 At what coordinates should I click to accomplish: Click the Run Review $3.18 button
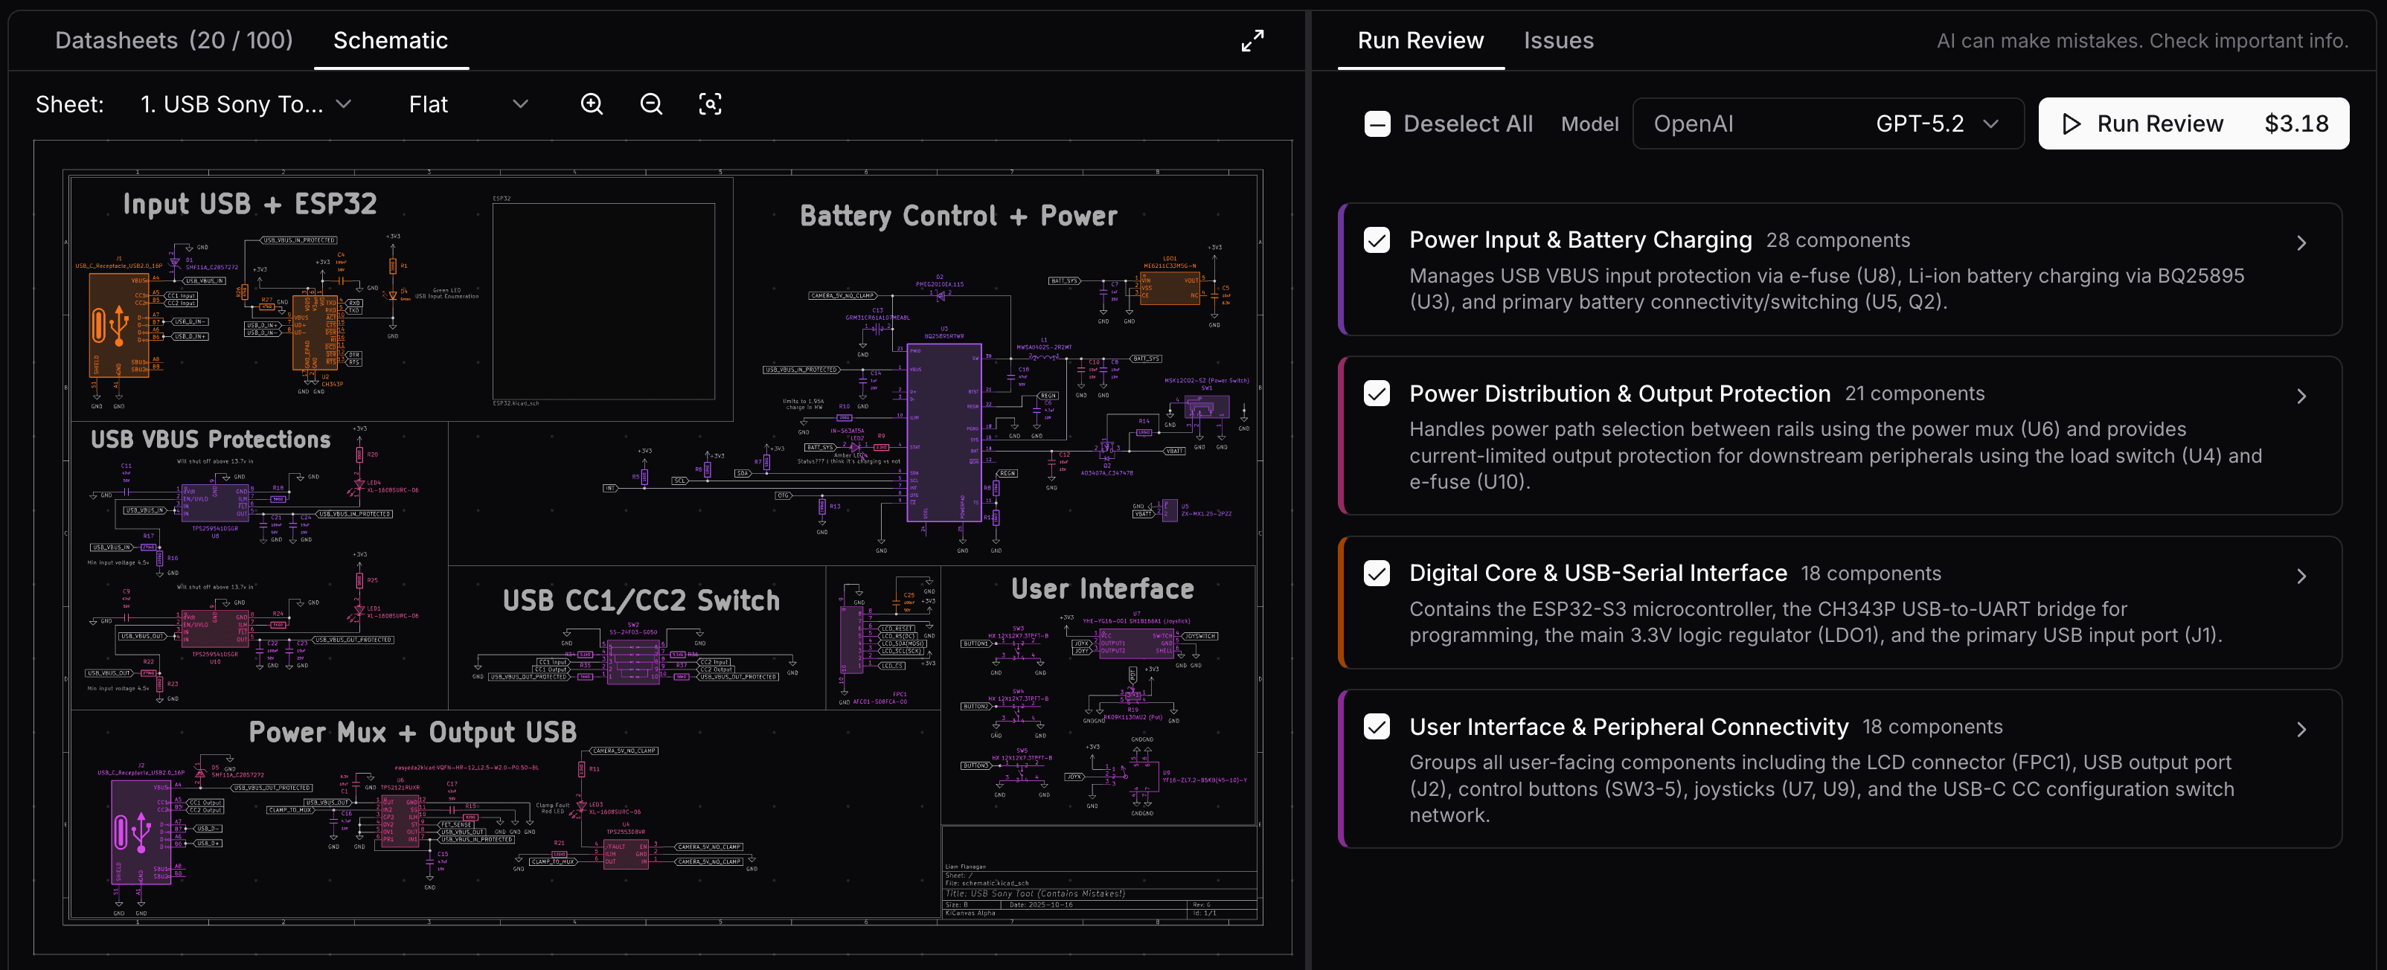(2194, 123)
